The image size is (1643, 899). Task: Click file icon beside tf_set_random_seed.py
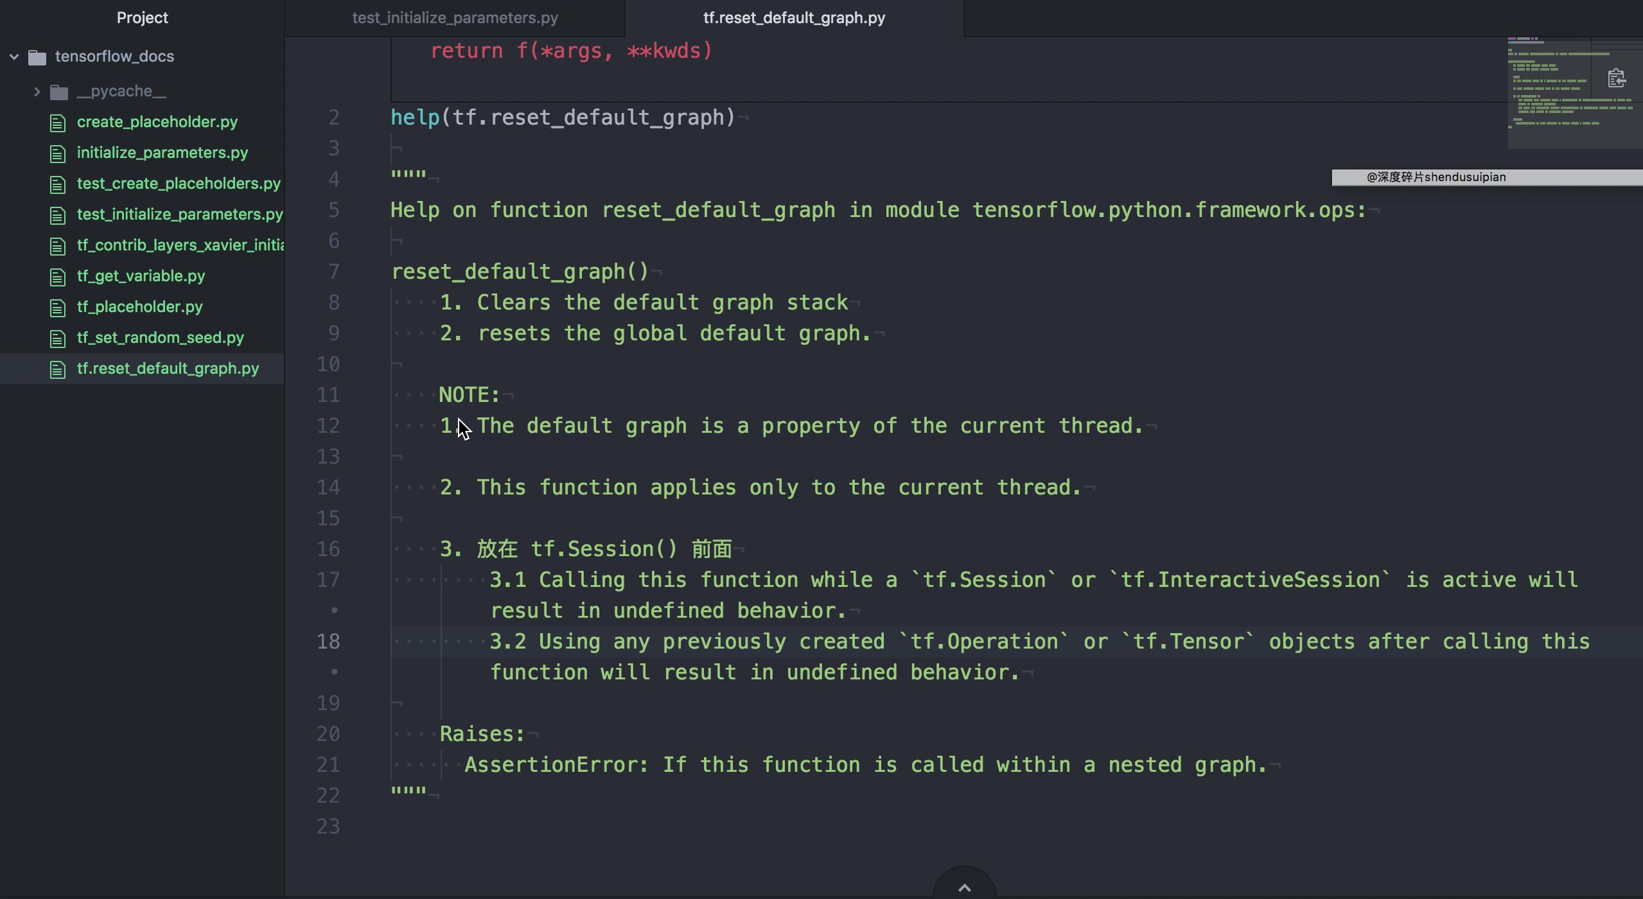click(58, 338)
